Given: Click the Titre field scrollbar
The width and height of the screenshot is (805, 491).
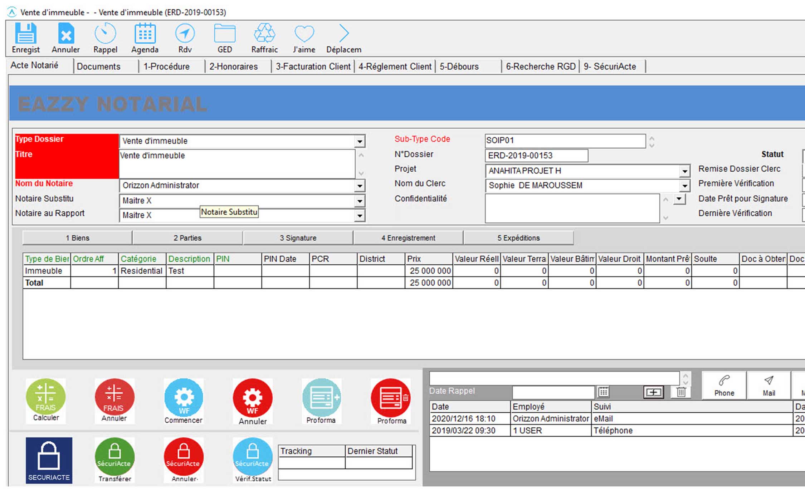Looking at the screenshot, I should click(x=361, y=164).
